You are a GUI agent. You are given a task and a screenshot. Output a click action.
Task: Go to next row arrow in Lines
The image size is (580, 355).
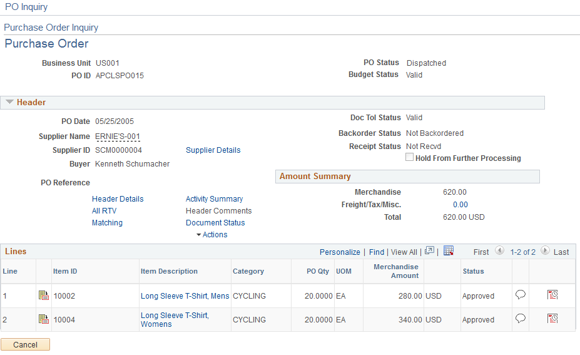[545, 251]
